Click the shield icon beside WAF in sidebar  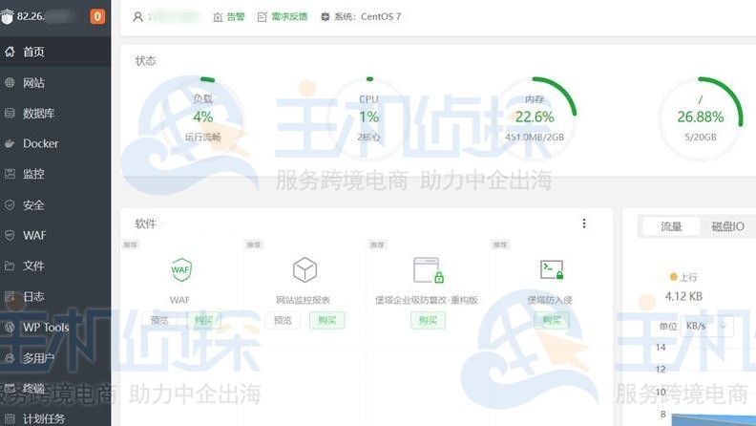point(10,235)
